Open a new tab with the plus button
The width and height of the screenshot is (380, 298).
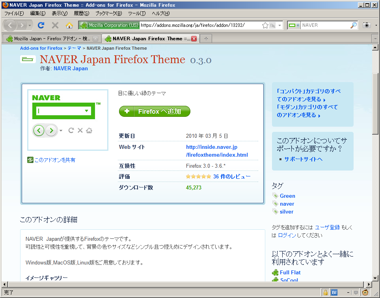pyautogui.click(x=206, y=39)
